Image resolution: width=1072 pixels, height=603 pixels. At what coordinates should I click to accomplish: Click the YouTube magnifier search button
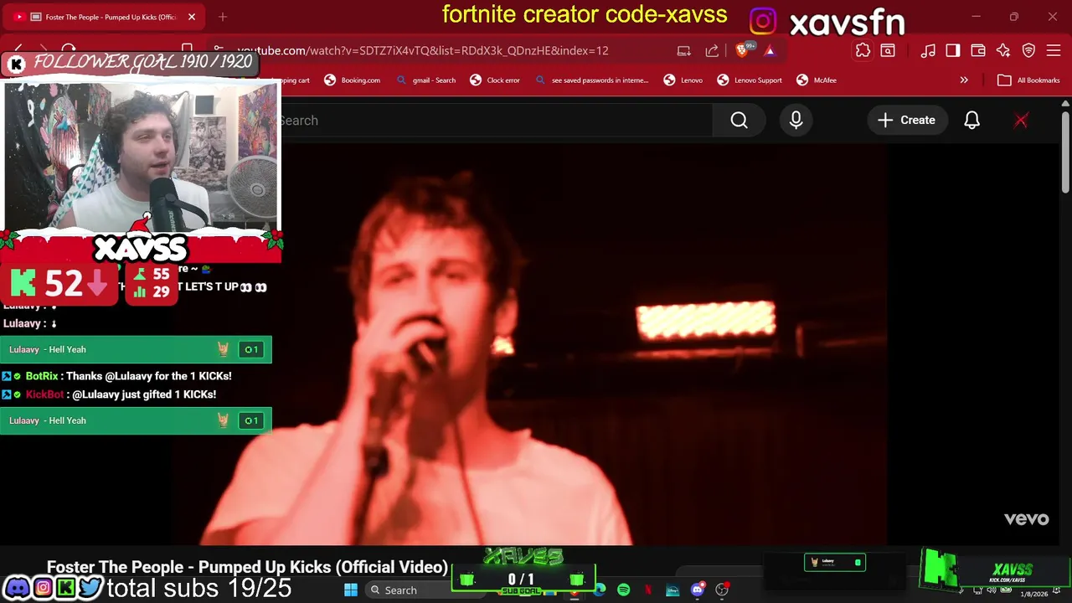[x=739, y=121]
